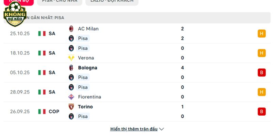Click the Pisa crest in the 18.10.25 match

point(71,48)
